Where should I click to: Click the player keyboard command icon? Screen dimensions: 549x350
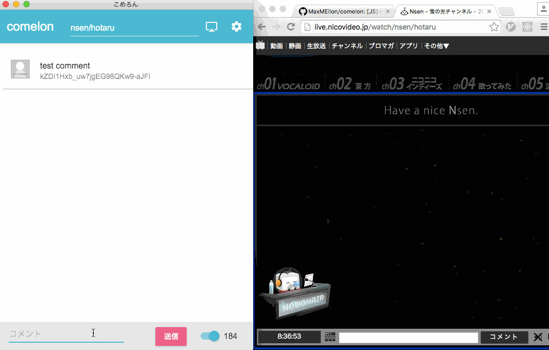tap(330, 336)
